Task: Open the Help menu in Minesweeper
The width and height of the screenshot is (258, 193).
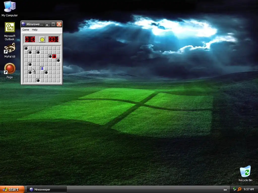Action: (x=35, y=30)
